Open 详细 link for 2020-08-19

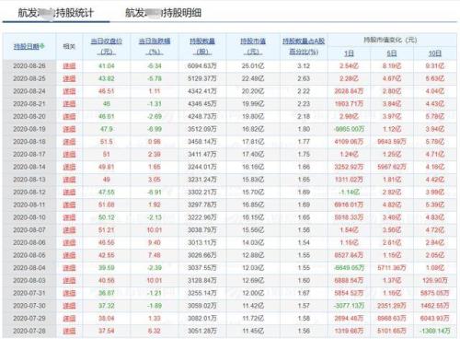(69, 129)
